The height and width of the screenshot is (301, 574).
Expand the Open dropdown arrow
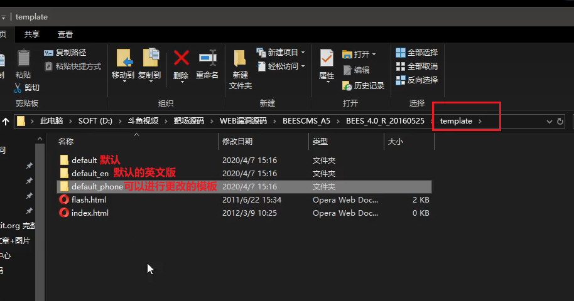pos(374,55)
